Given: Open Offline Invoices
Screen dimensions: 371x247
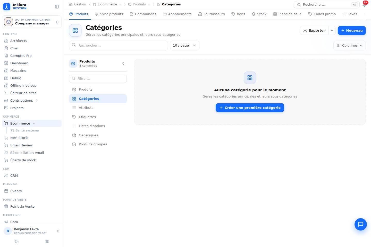Looking at the screenshot, I should (x=32, y=85).
